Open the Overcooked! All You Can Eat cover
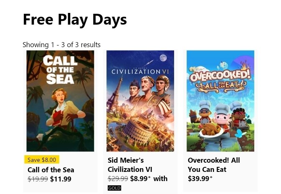 pyautogui.click(x=220, y=101)
